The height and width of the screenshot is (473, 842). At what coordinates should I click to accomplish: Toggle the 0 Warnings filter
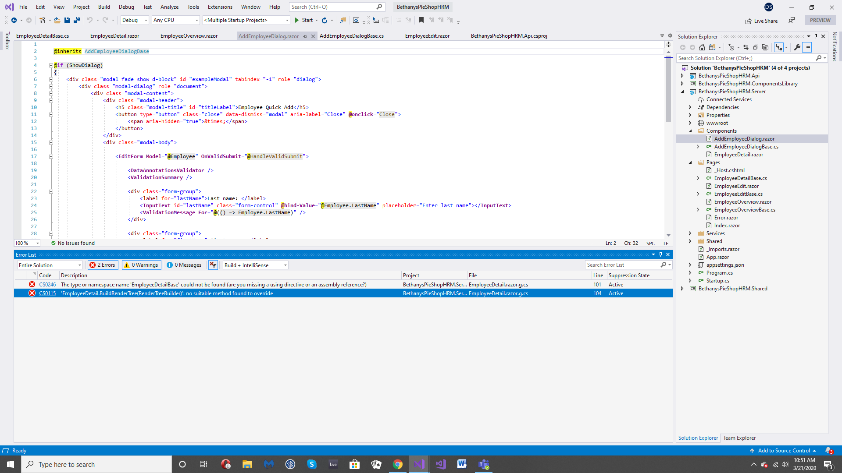141,265
